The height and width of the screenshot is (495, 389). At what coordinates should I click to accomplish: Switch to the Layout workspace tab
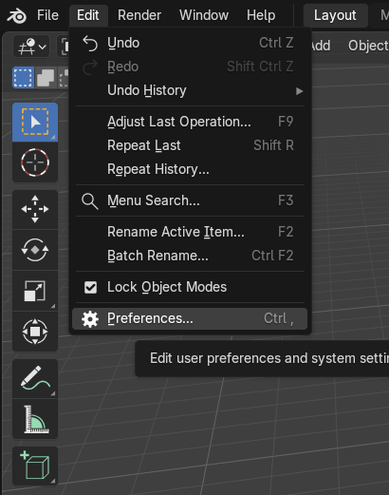(x=335, y=15)
